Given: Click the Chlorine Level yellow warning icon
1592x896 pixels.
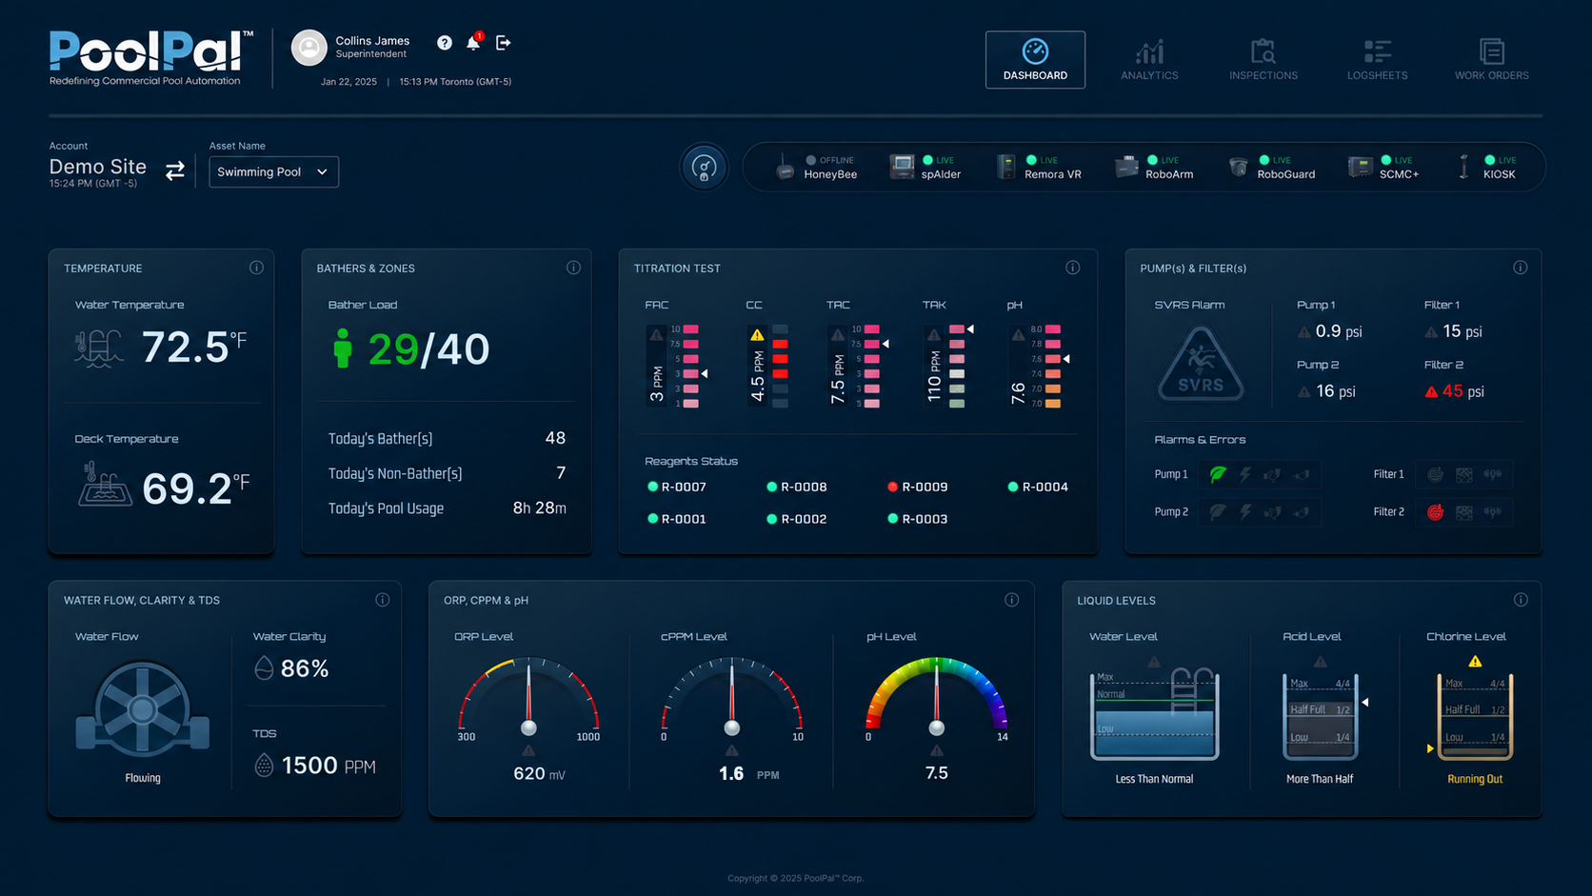Looking at the screenshot, I should tap(1475, 661).
